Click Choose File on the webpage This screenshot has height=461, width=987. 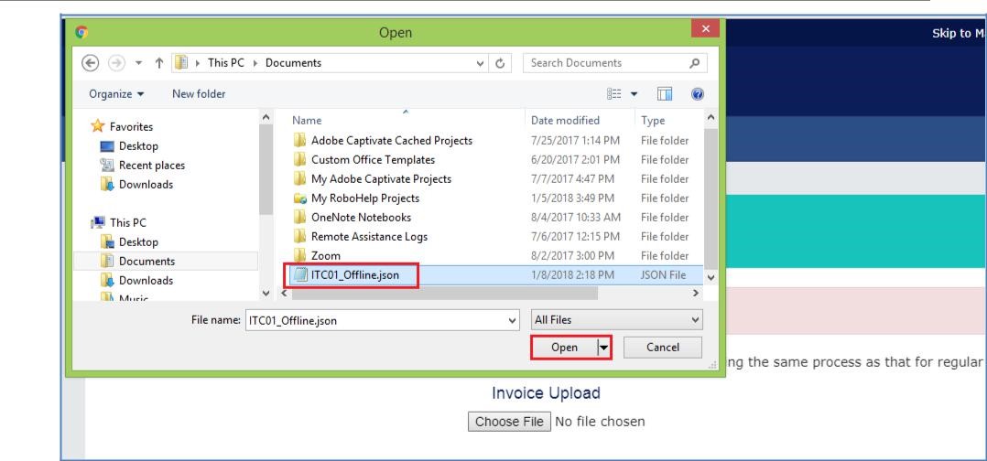click(509, 422)
